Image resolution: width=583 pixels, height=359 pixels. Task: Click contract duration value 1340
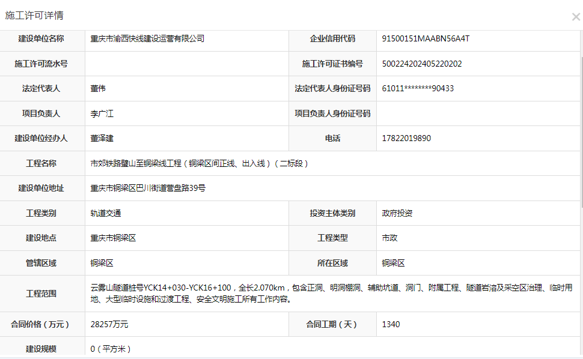(391, 325)
